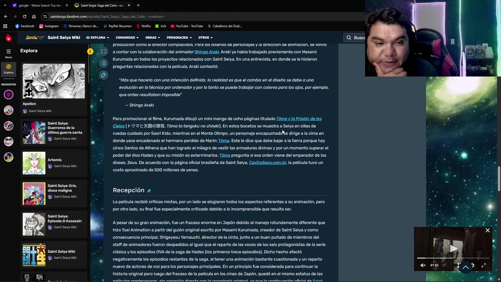
Task: Open the sidebar Menú hamburger icon
Action: tap(8, 51)
